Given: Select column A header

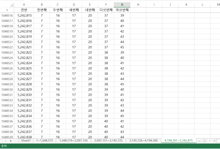Looking at the screenshot, I should click(24, 5).
